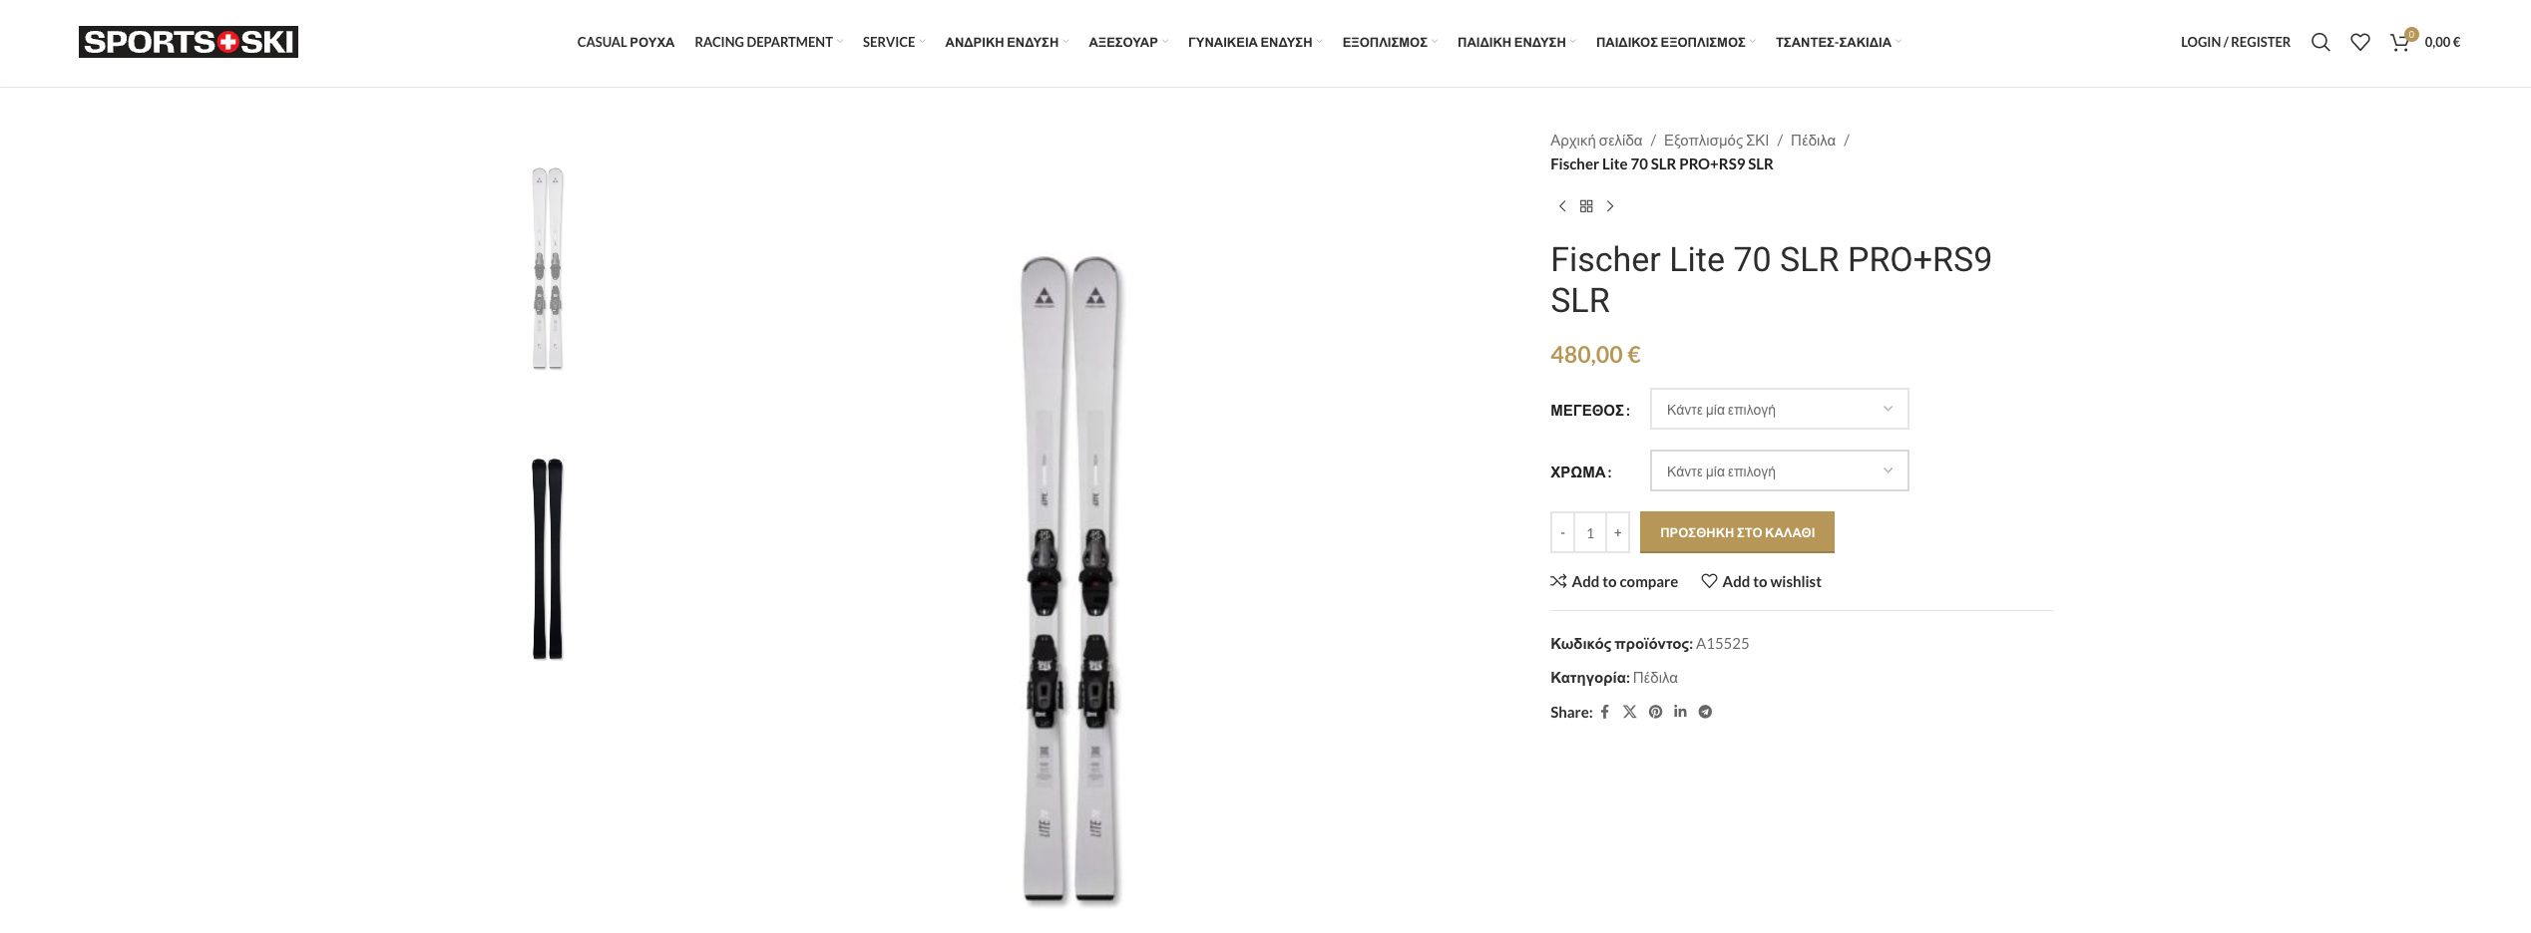Click the ΠΡΟΣΘΗΚΗ ΣΤΟ ΚΑΛΑΘΙ button
Image resolution: width=2531 pixels, height=933 pixels.
1737,532
